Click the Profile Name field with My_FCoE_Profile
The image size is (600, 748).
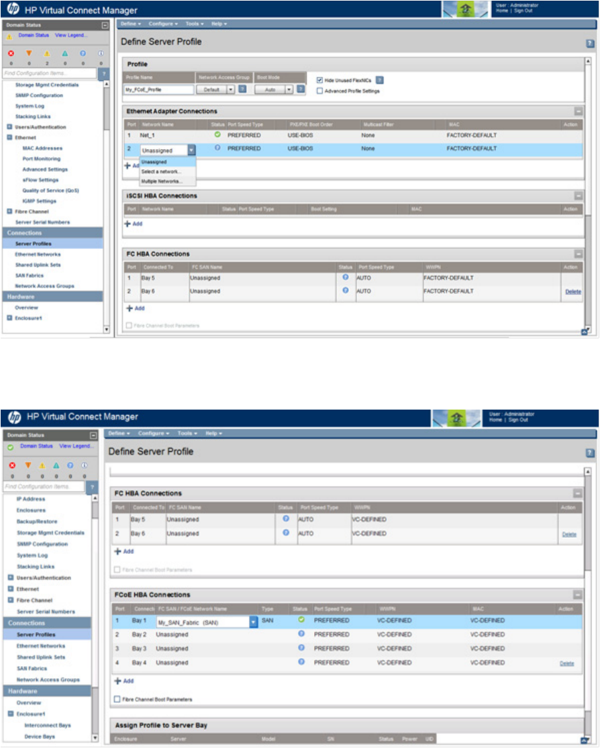click(x=159, y=89)
